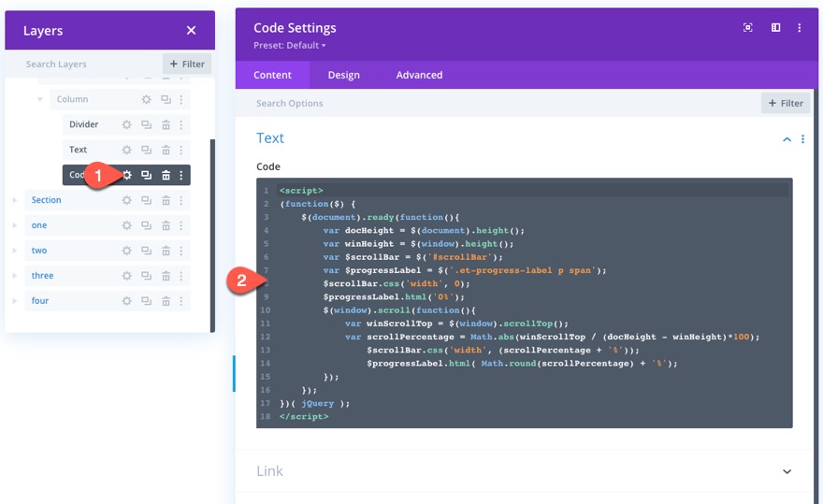The width and height of the screenshot is (823, 504).
Task: Collapse the Text settings section
Action: click(x=787, y=139)
